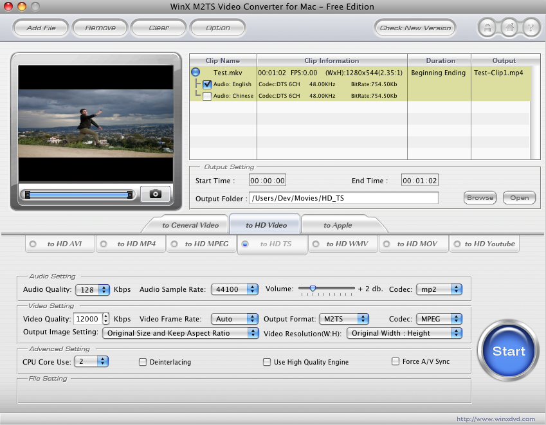Take a snapshot with the camera icon

click(155, 194)
